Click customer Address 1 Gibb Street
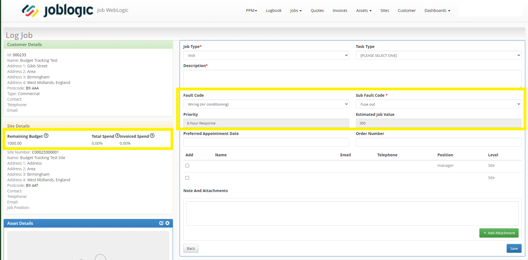This screenshot has width=528, height=260. click(x=37, y=66)
